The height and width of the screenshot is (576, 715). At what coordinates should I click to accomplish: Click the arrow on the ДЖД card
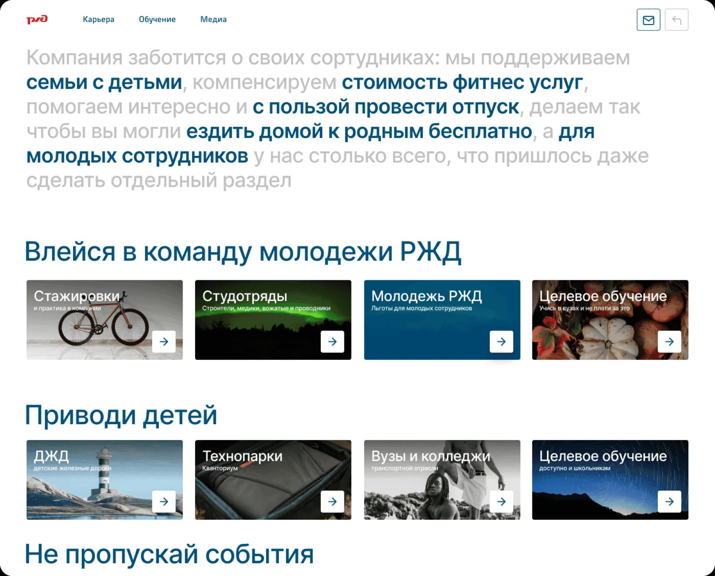click(x=164, y=501)
